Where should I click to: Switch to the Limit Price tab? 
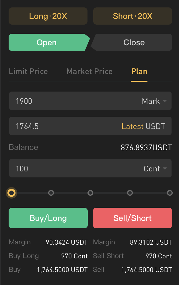(x=28, y=72)
